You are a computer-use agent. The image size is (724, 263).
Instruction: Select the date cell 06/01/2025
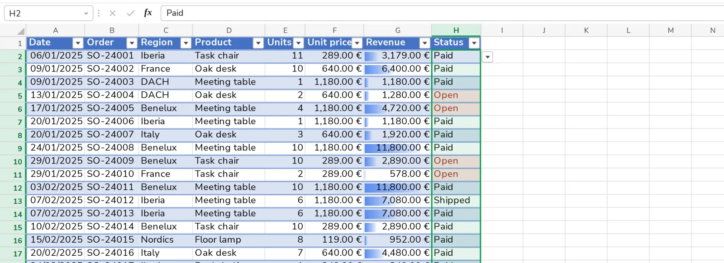(x=55, y=56)
